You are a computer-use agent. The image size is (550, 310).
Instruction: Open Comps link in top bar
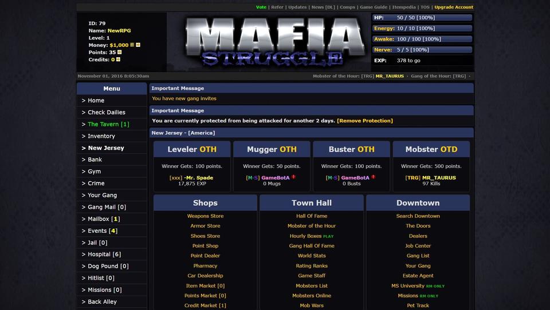tap(348, 7)
